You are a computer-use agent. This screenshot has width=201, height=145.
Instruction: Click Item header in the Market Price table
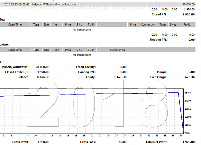pos(56,50)
